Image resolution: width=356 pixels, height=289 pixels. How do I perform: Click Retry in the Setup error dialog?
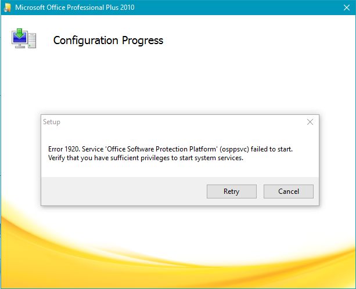click(x=232, y=192)
